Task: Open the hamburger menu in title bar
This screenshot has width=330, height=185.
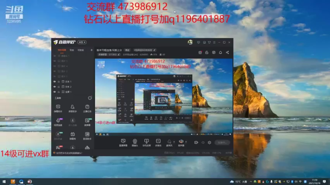Action: pos(214,42)
